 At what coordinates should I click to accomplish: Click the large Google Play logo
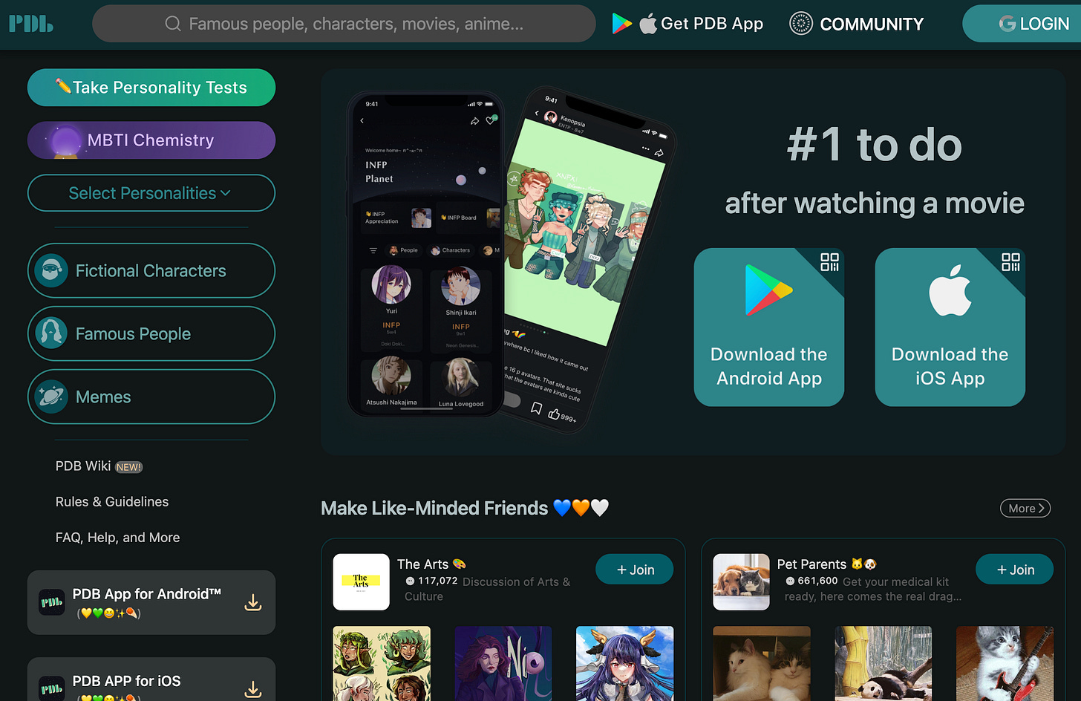pos(768,290)
